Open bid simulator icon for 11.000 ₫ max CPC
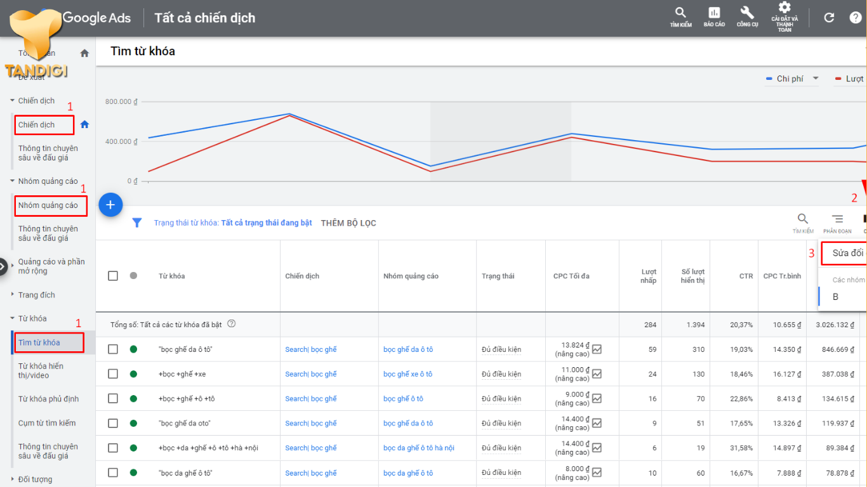Viewport: 867px width, 487px height. coord(597,374)
